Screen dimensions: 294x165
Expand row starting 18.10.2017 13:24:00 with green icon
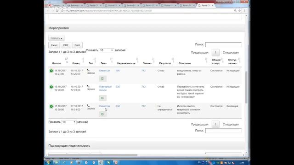[x=51, y=71]
